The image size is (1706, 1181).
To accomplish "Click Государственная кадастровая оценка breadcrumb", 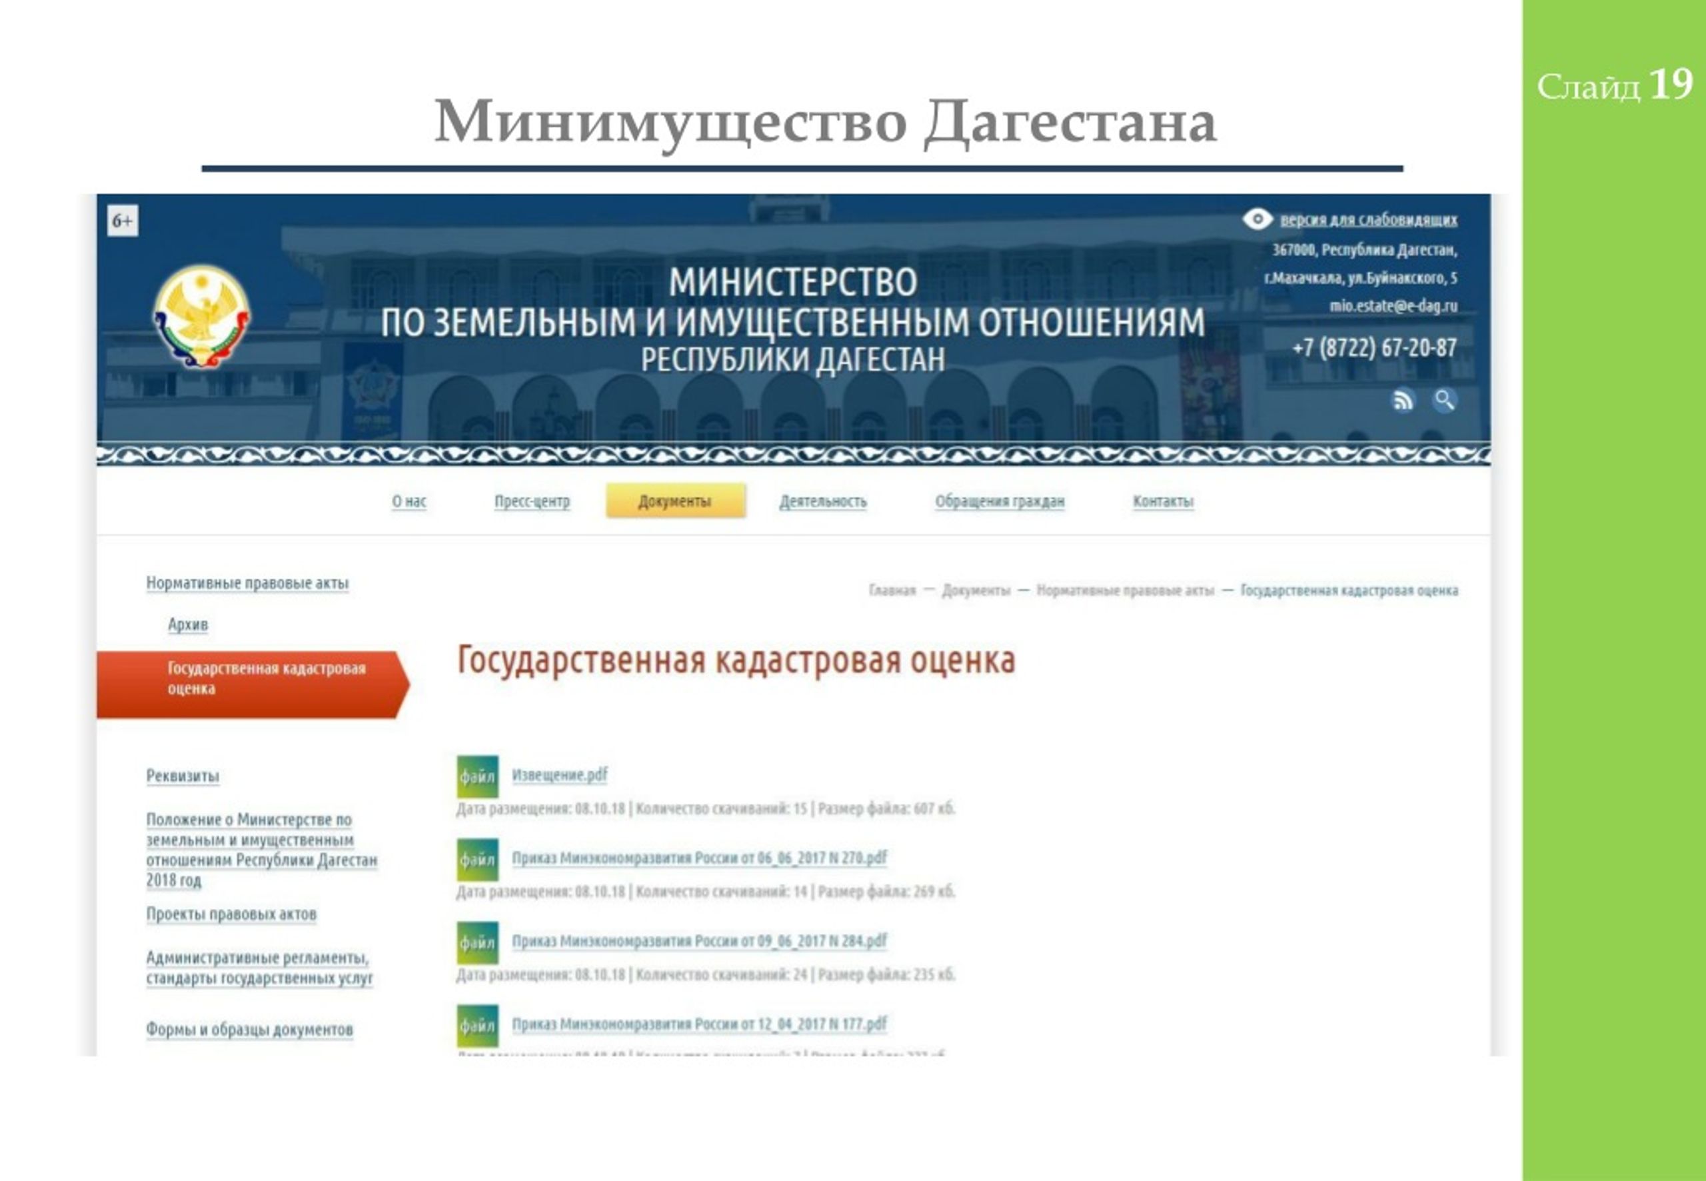I will (1349, 590).
